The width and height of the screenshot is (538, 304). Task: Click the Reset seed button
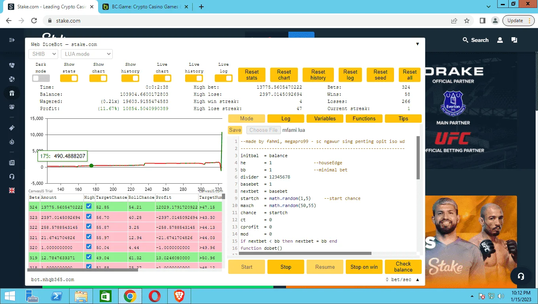(380, 75)
